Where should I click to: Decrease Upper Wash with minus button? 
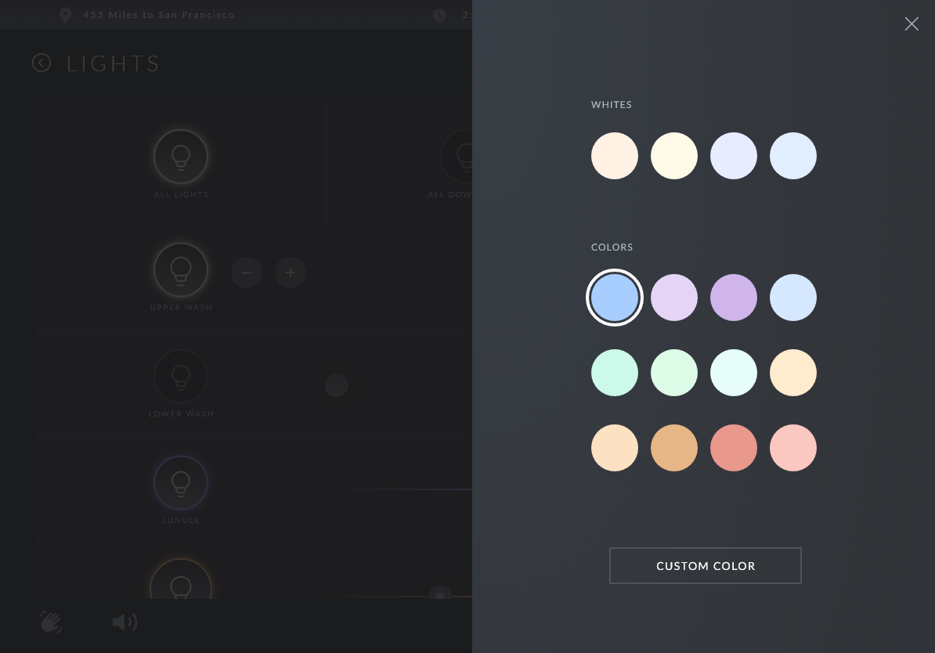247,272
